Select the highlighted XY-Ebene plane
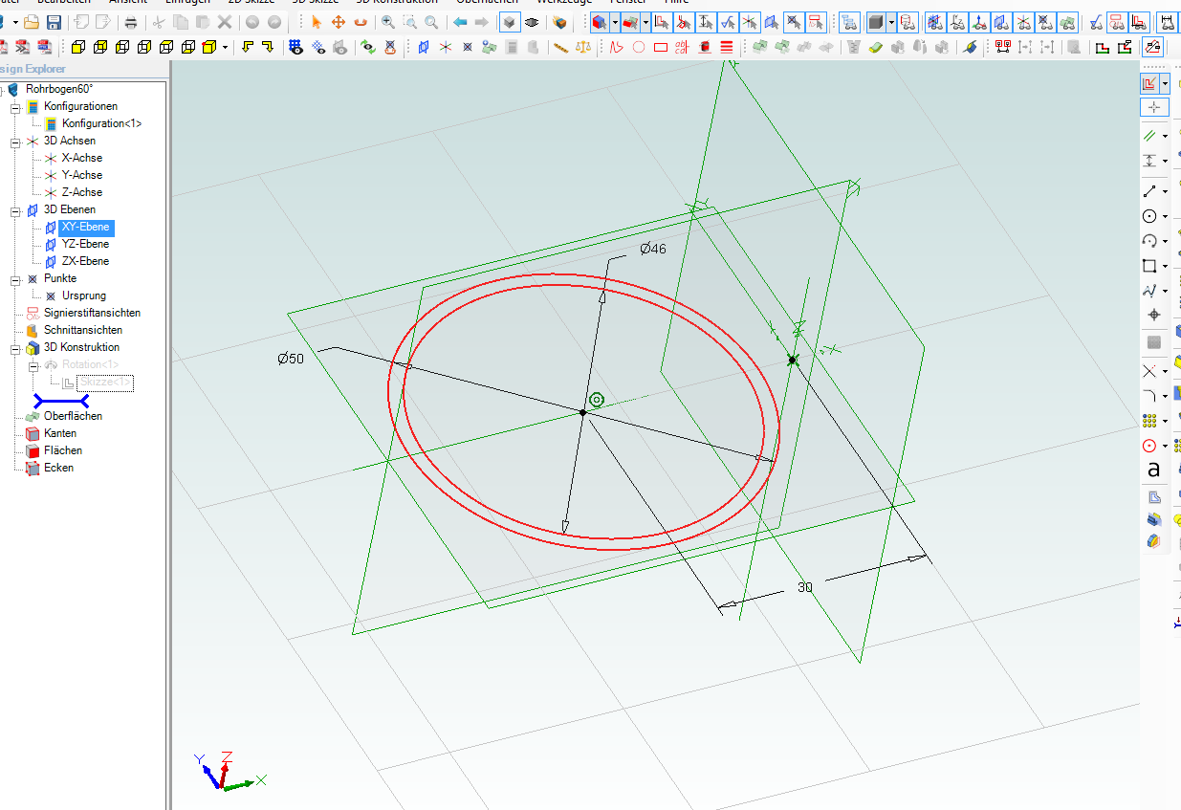The width and height of the screenshot is (1181, 810). pos(85,228)
